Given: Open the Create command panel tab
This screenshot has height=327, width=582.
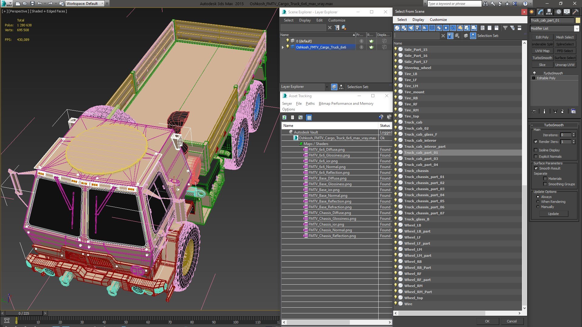Looking at the screenshot, I should [x=532, y=12].
